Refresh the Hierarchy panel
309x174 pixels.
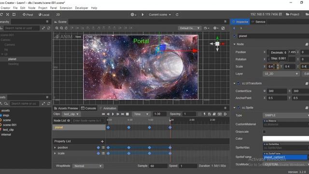(49, 28)
